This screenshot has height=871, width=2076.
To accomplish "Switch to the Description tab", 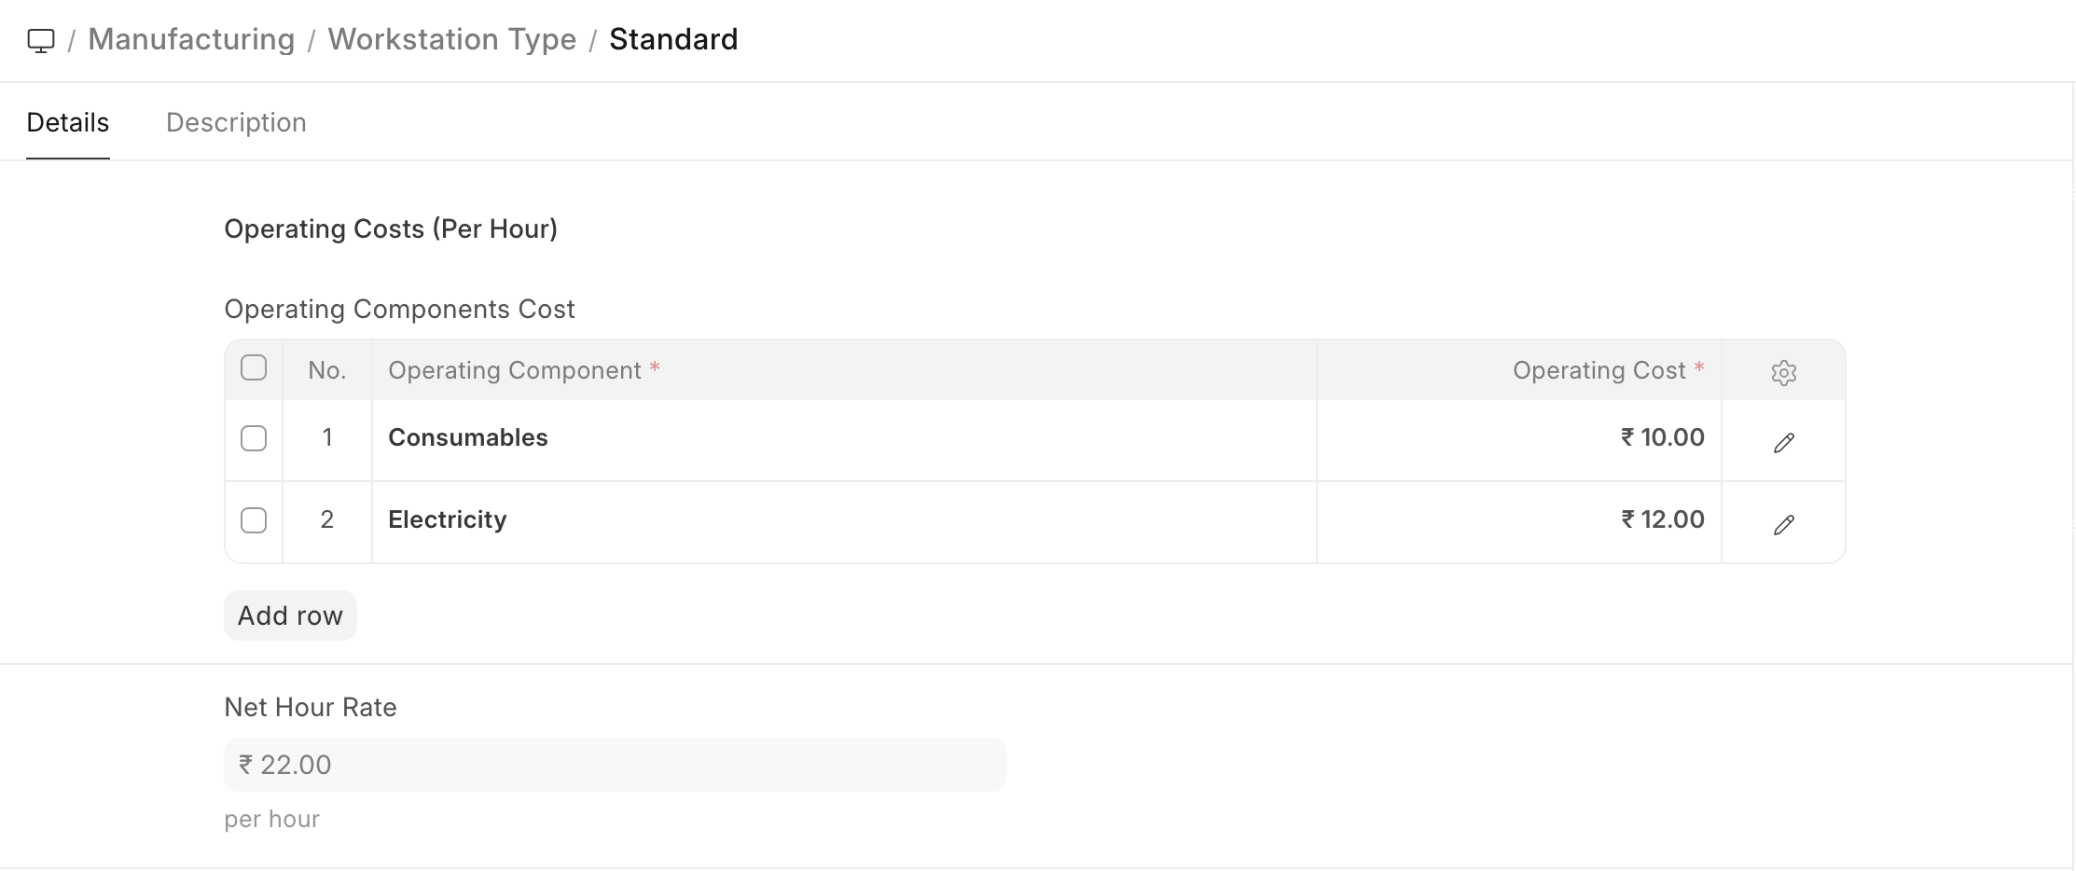I will tap(236, 122).
